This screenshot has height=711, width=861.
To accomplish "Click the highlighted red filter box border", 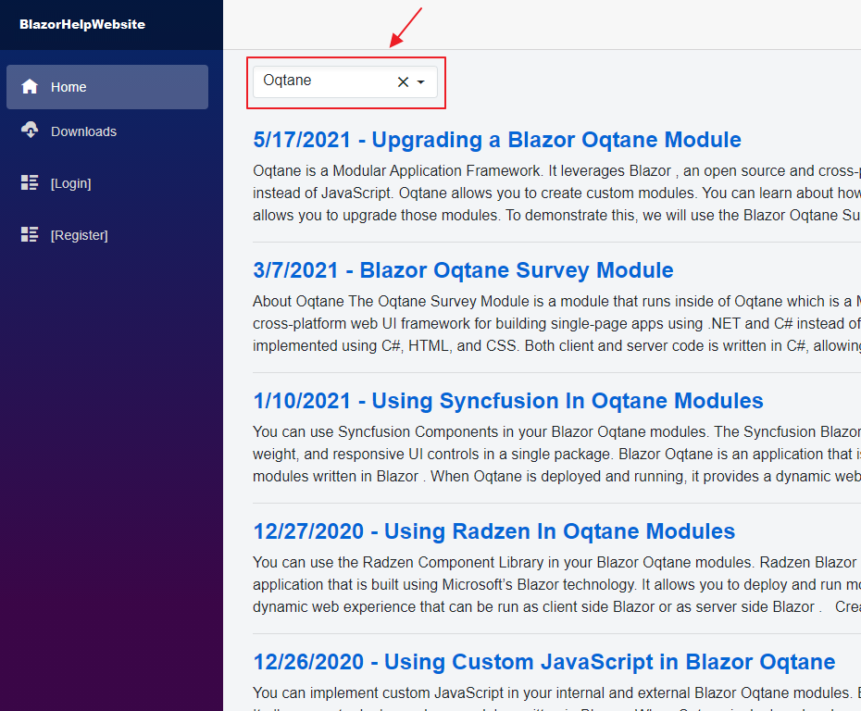I will pos(346,58).
